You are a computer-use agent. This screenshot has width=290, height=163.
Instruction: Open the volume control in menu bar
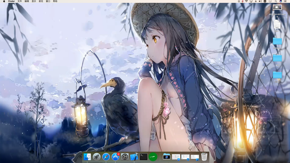(260, 1)
